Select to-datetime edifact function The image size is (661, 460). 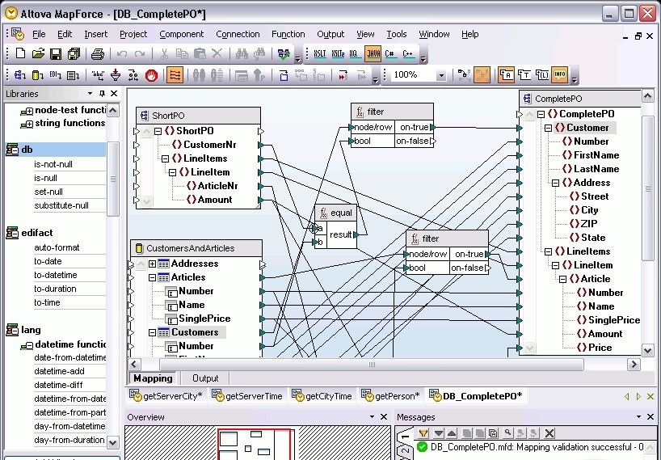pyautogui.click(x=56, y=276)
